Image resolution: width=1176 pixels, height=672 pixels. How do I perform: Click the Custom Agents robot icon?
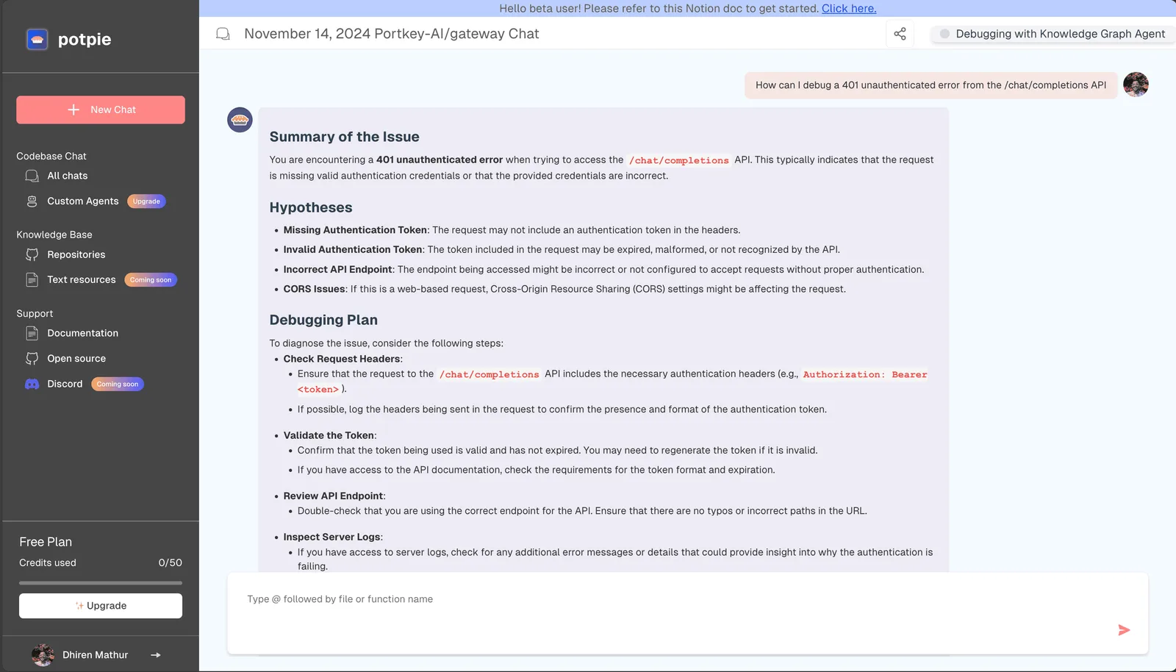(32, 201)
